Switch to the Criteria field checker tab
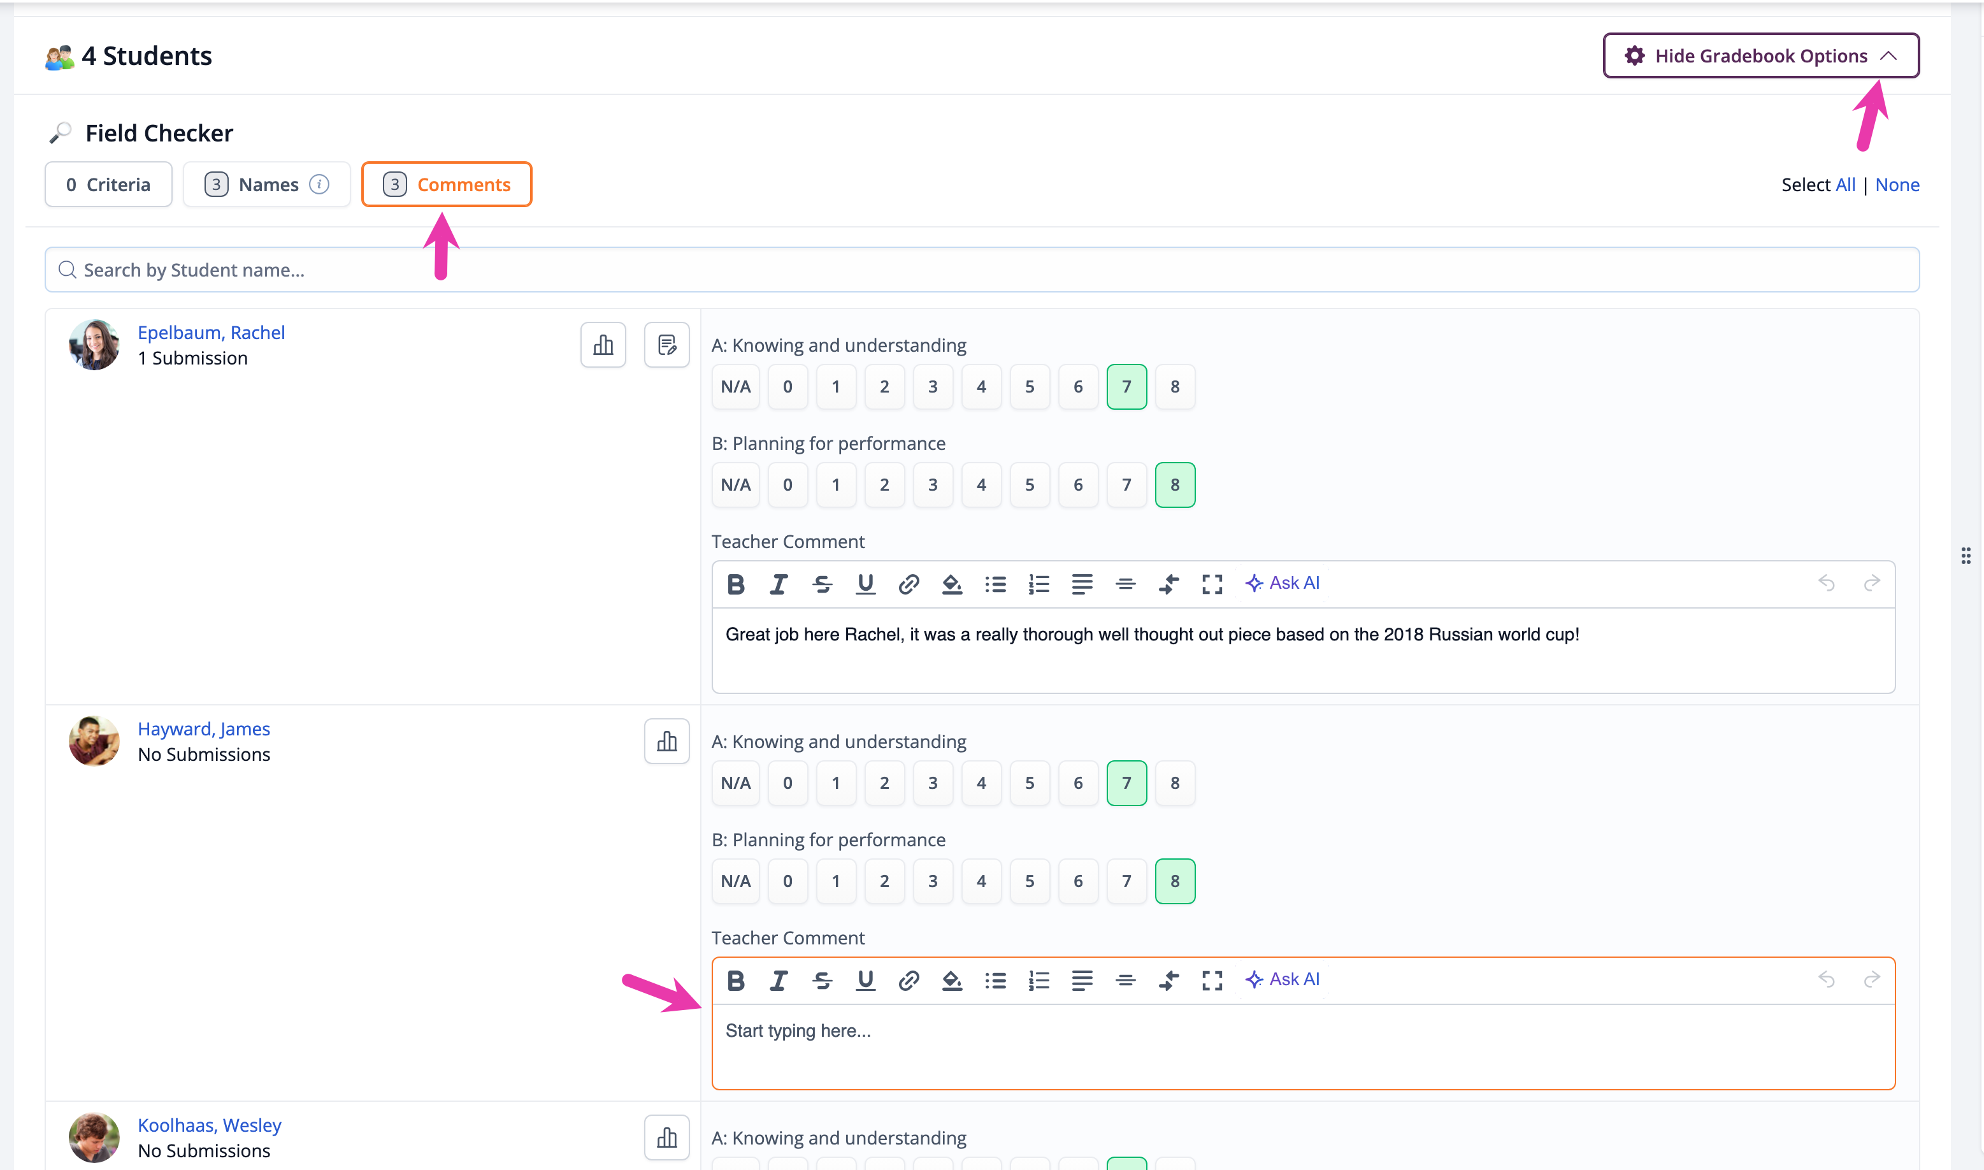 [108, 185]
